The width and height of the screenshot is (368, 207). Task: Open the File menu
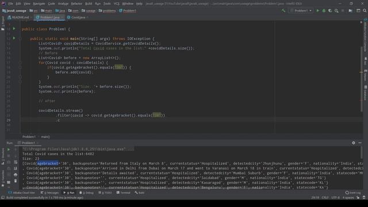[10, 3]
